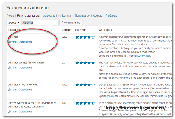Click the Описание column header
Image resolution: width=175 pixels, height=119 pixels.
[x=105, y=30]
